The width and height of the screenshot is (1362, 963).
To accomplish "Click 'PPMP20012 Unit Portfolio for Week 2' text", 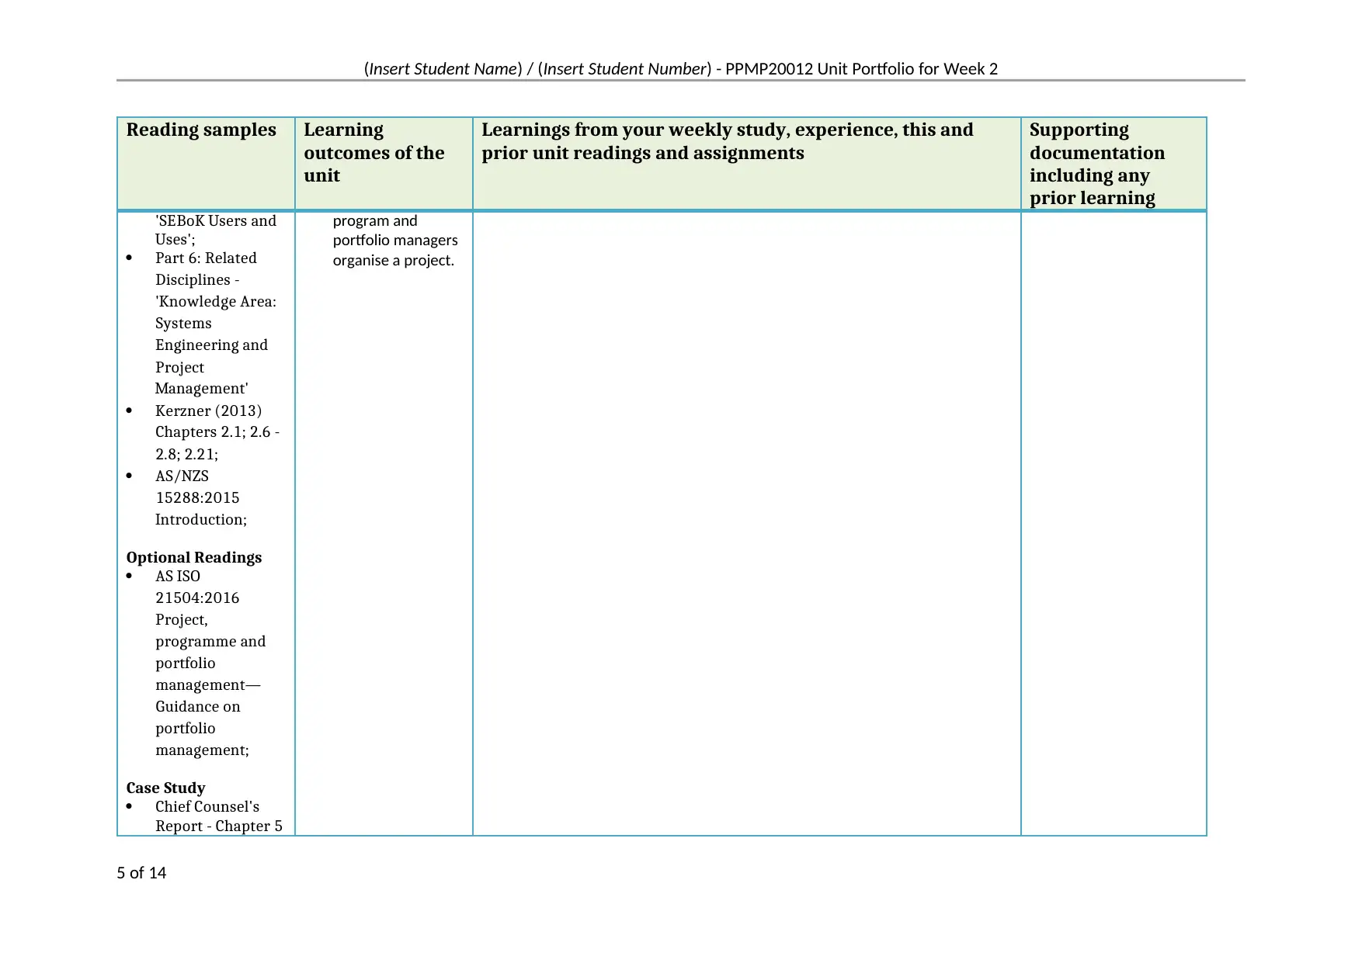I will 861,69.
